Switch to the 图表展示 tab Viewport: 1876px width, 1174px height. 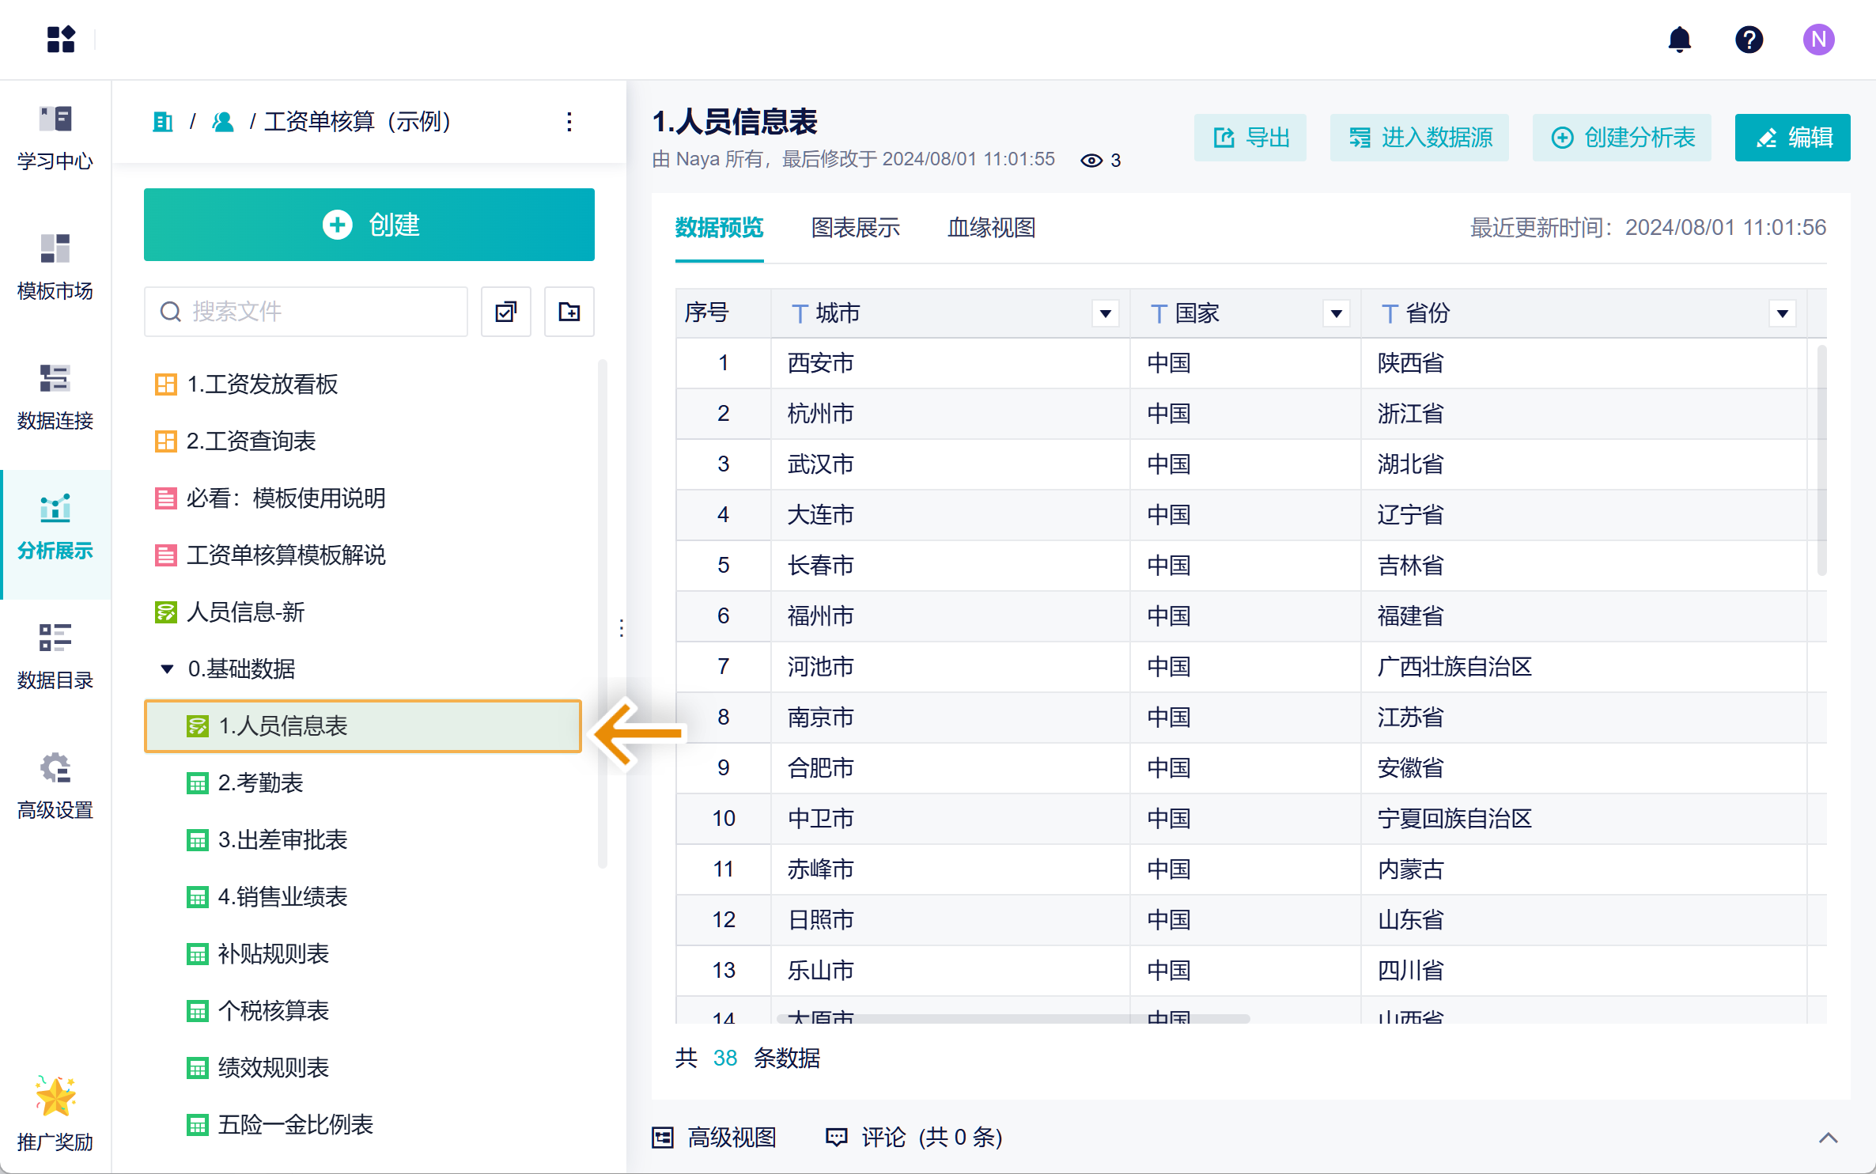pos(855,228)
